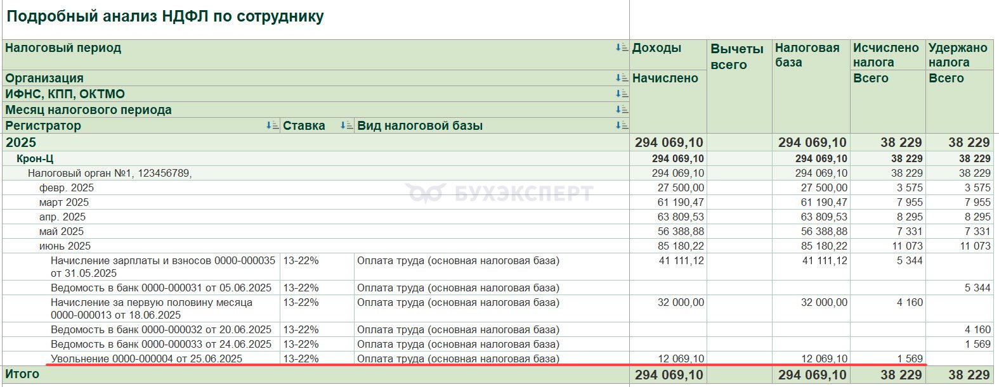Click the Начислено subheader
This screenshot has width=999, height=387.
[x=665, y=78]
